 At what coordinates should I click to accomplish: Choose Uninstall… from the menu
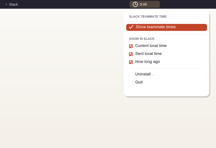click(x=145, y=74)
